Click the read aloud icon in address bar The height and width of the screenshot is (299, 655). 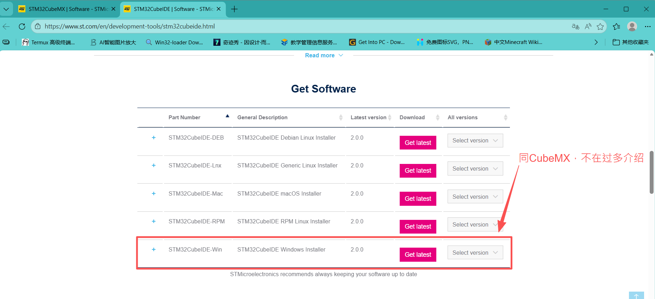pos(588,26)
